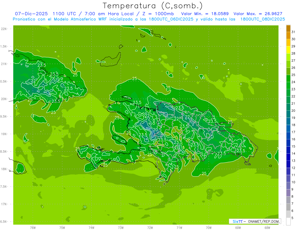Screen dimensions: 300x231
Task: Click the '68W' longitude axis label
Action: [x=267, y=228]
